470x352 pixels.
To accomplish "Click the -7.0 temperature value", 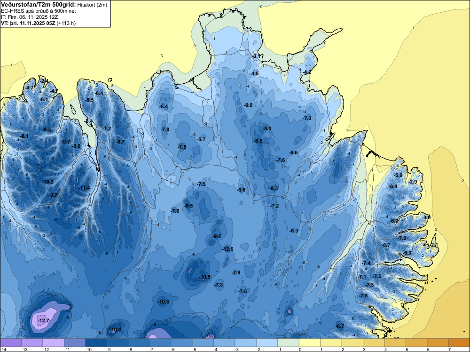I will 165,129.
